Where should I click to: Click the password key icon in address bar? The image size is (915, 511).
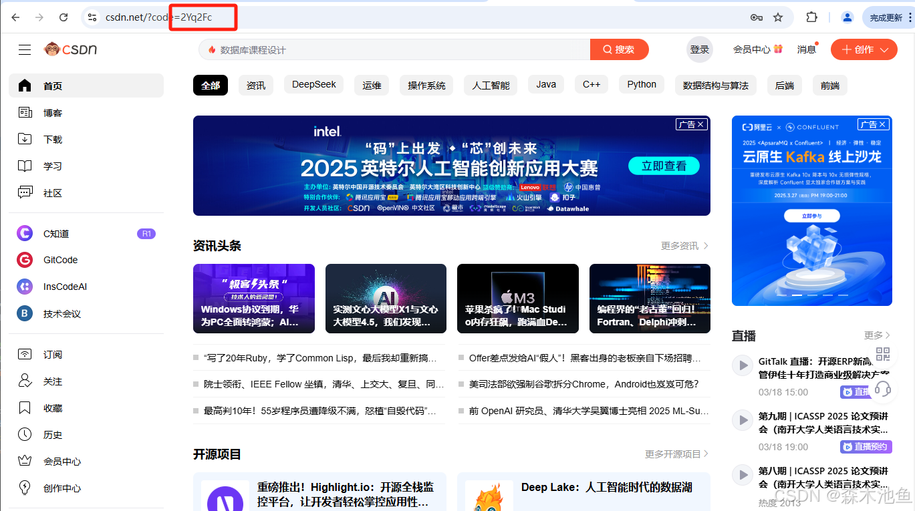click(x=757, y=17)
